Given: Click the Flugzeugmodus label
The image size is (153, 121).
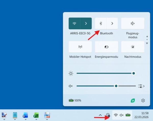Looking at the screenshot, I should tap(133, 35).
